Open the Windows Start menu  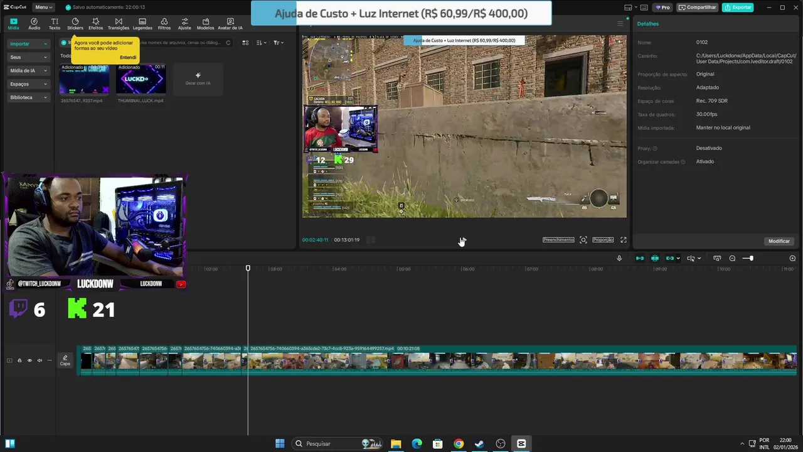coord(280,444)
